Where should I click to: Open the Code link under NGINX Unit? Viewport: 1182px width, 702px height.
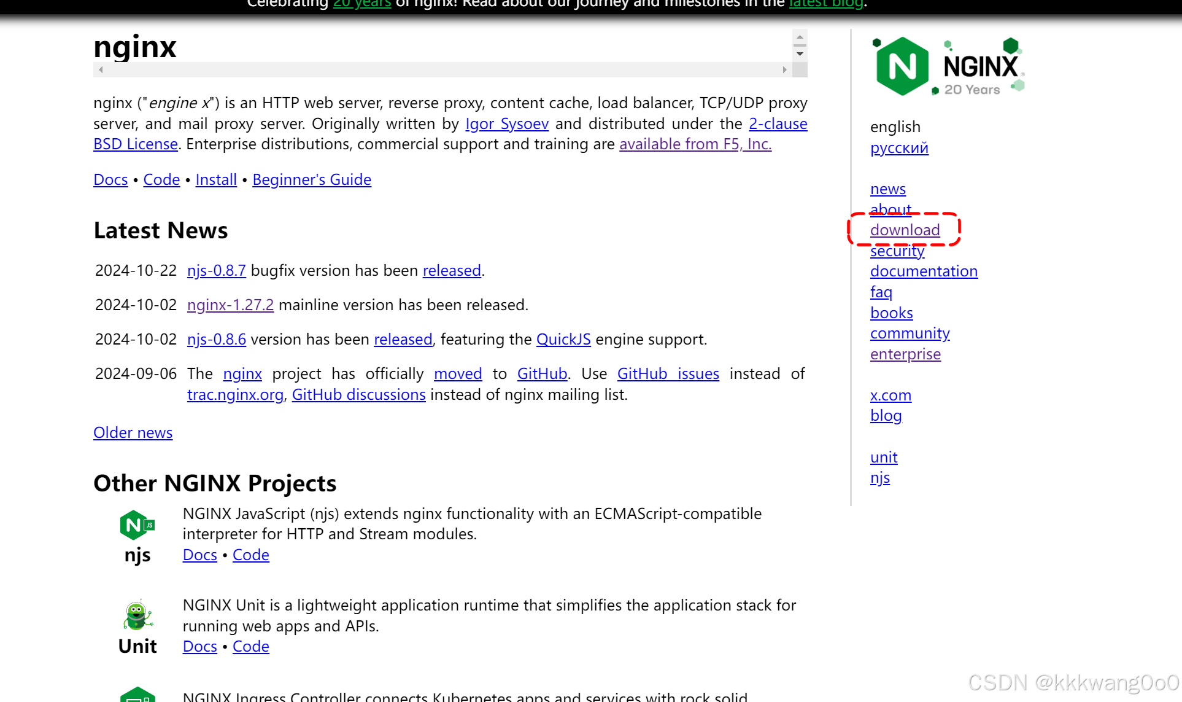[x=250, y=646]
